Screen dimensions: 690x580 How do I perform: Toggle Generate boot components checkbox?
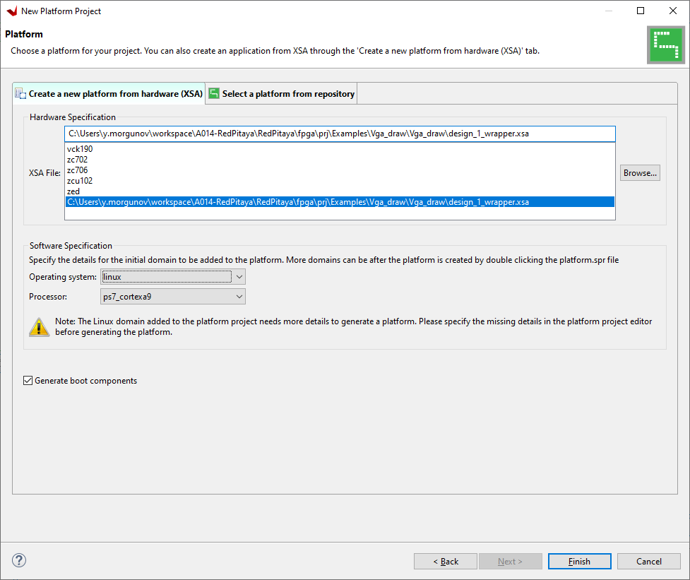[28, 381]
